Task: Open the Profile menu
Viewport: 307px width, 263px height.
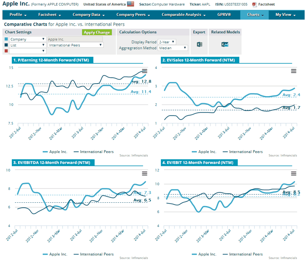Action: [x=18, y=15]
